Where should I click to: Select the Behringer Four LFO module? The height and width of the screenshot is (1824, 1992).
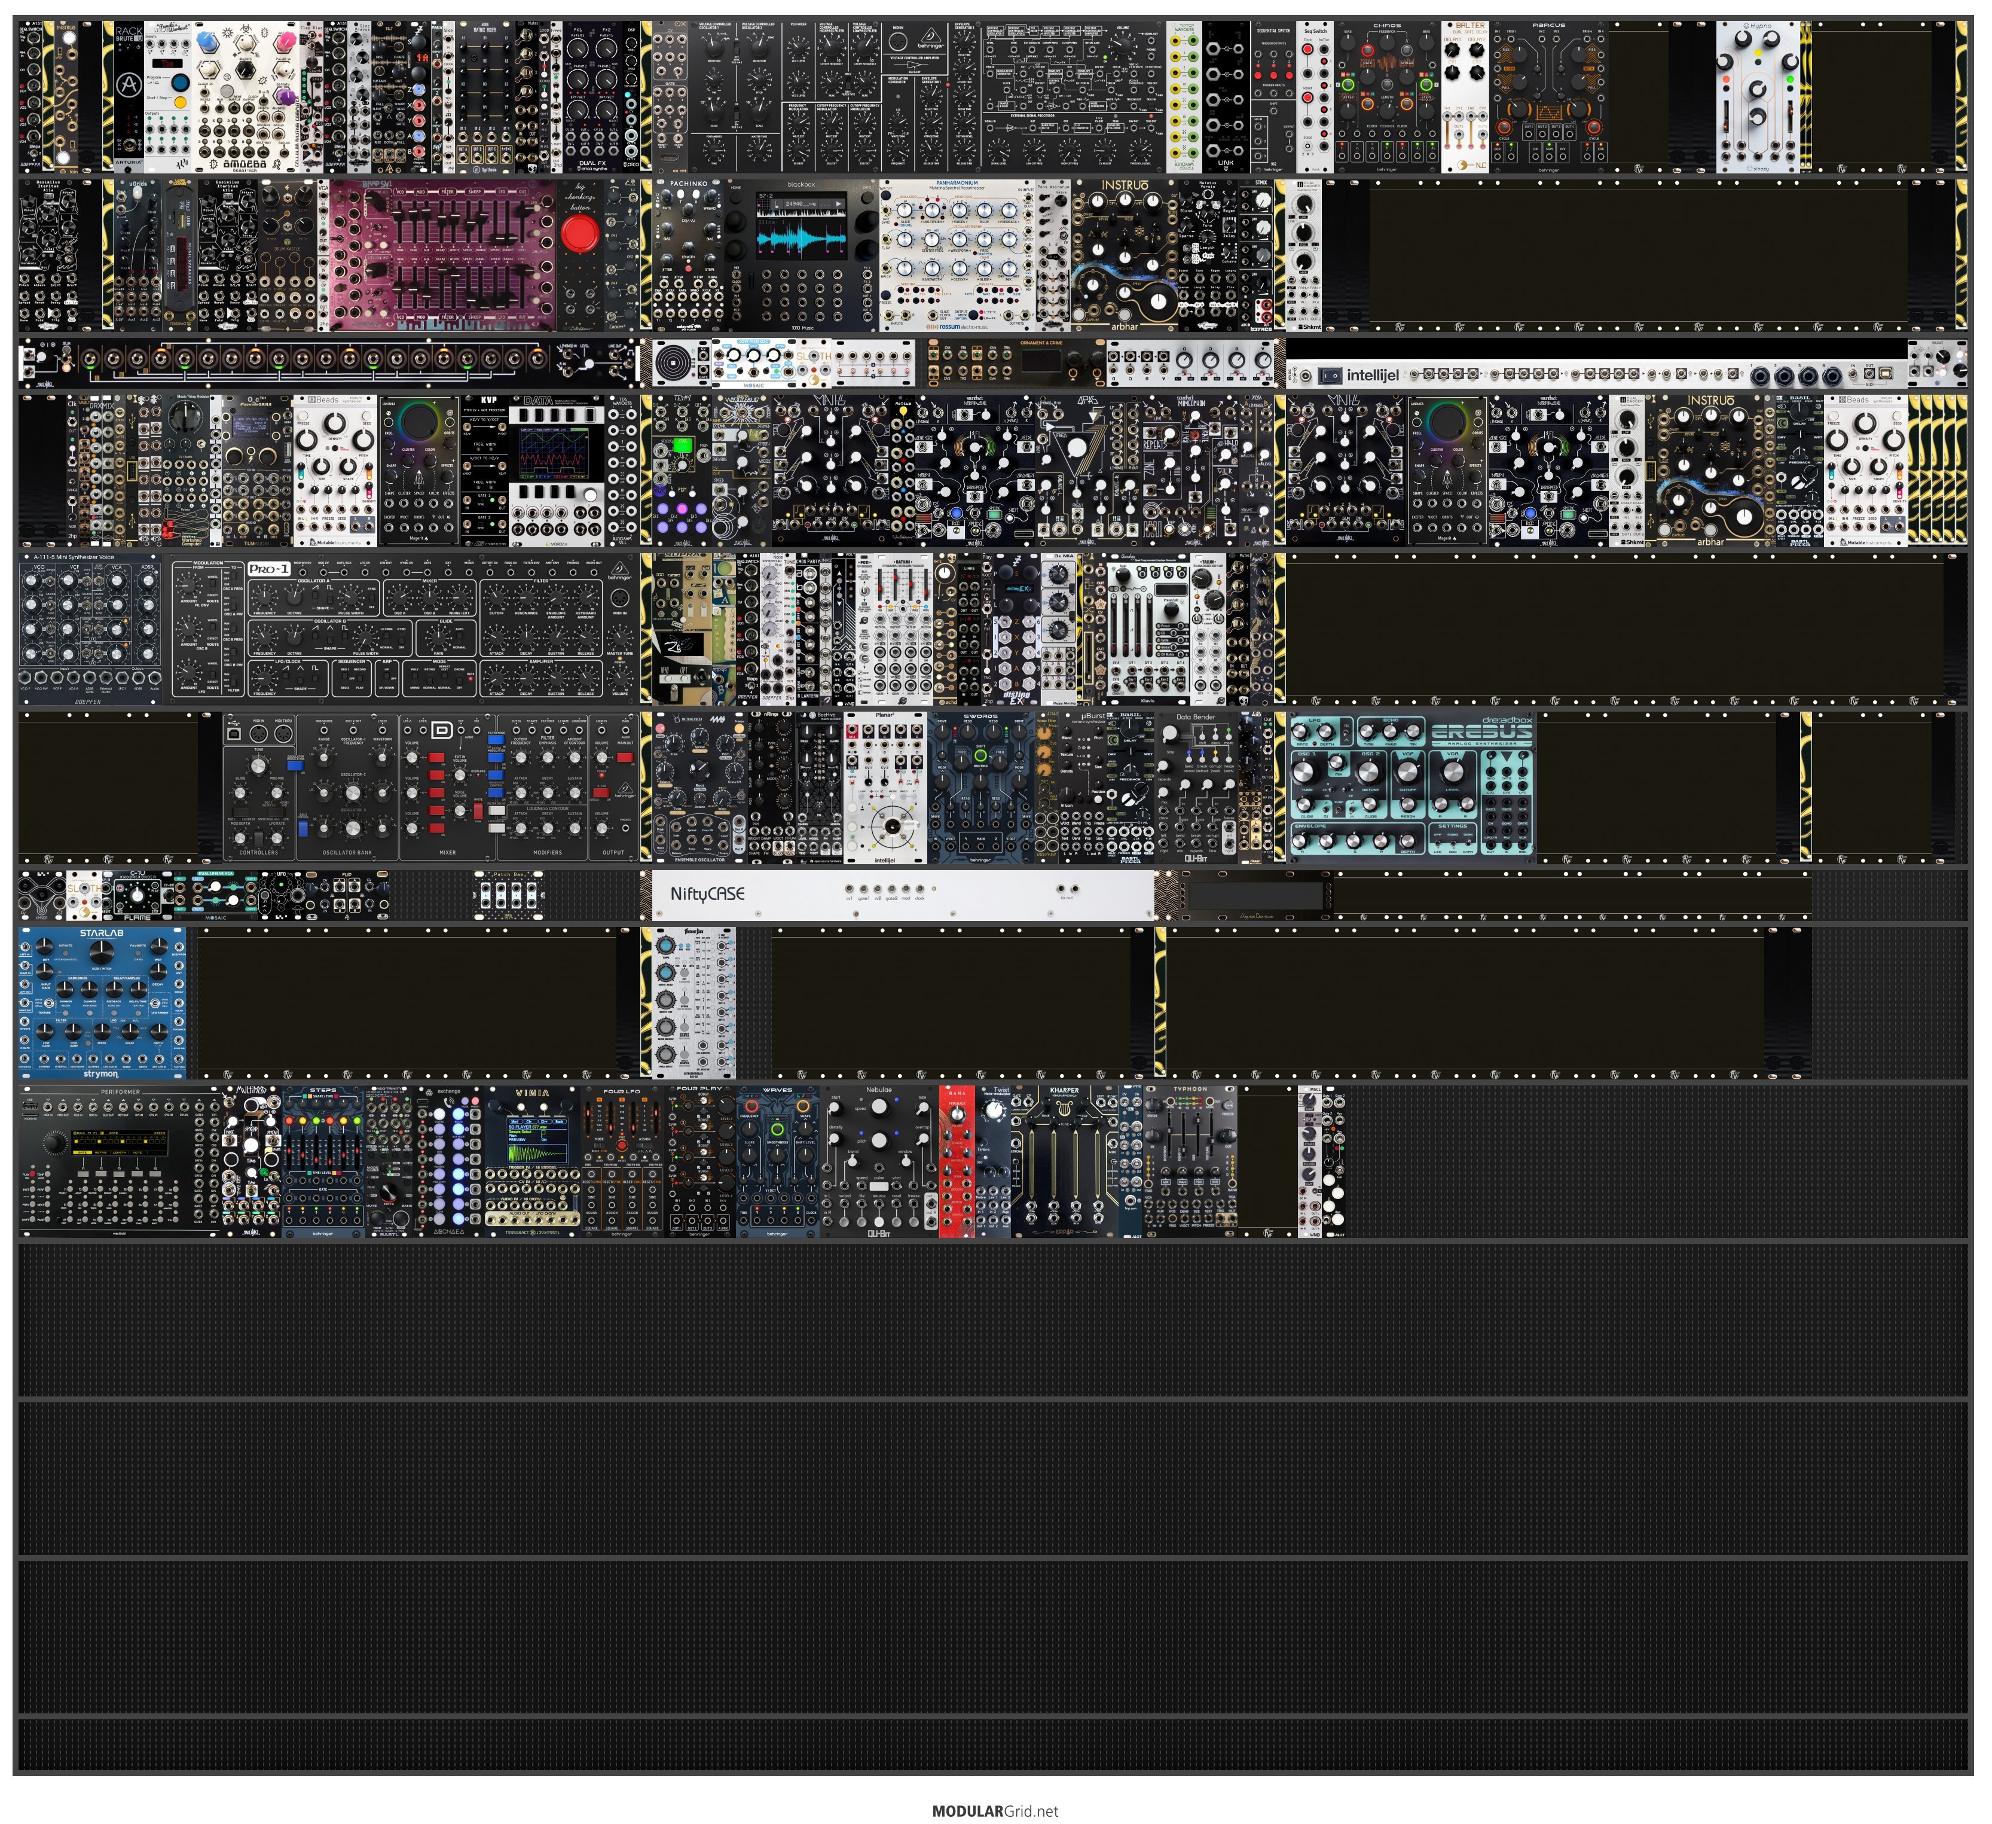tap(622, 1161)
